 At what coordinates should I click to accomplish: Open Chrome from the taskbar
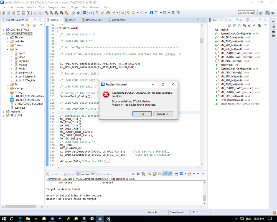[x=52, y=219]
